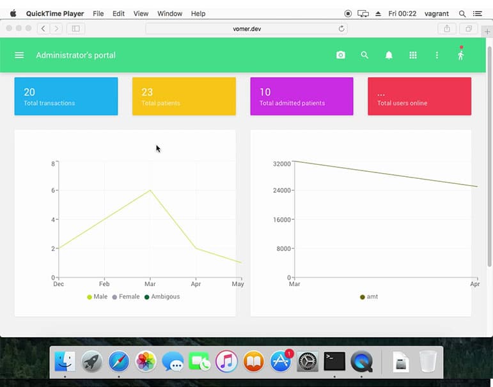
Task: Open the Edit menu
Action: click(118, 13)
